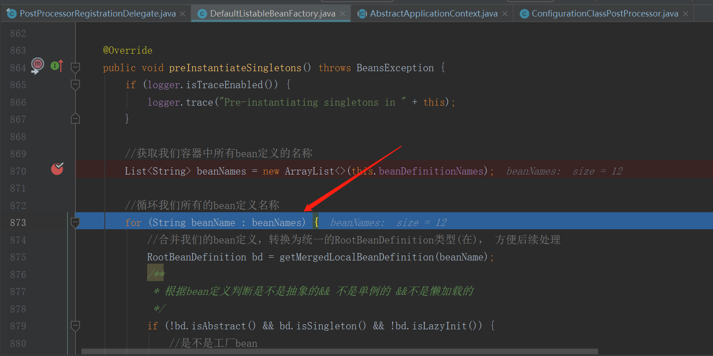
Task: Switch to AbstractApplicationContext.java tab
Action: point(434,13)
